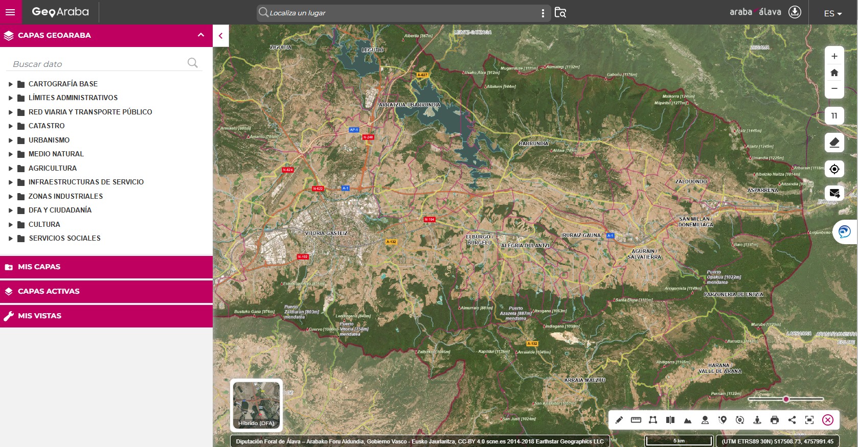Image resolution: width=858 pixels, height=447 pixels.
Task: Adjust the layer opacity slider handle
Action: pyautogui.click(x=786, y=399)
